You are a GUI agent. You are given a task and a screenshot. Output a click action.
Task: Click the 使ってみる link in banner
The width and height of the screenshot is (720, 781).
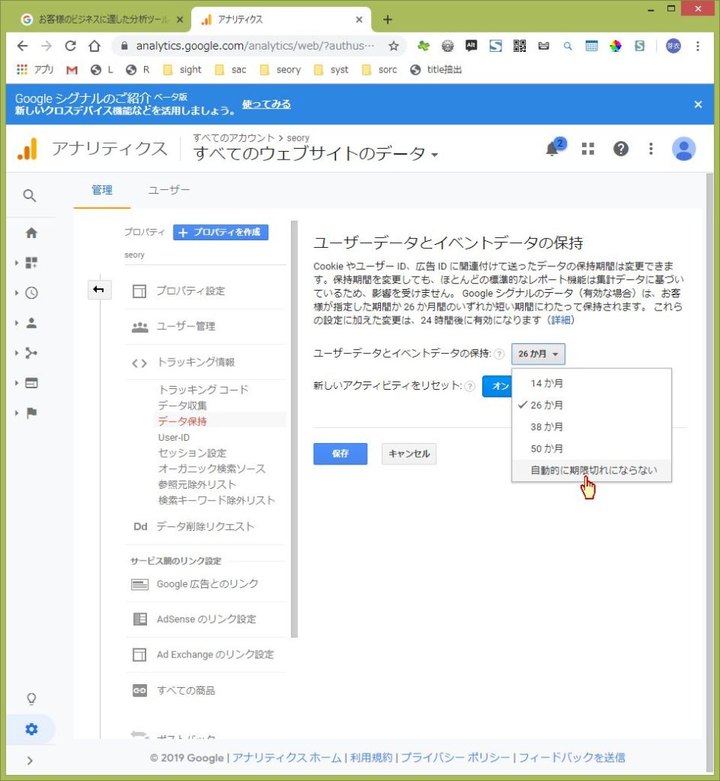pos(266,104)
